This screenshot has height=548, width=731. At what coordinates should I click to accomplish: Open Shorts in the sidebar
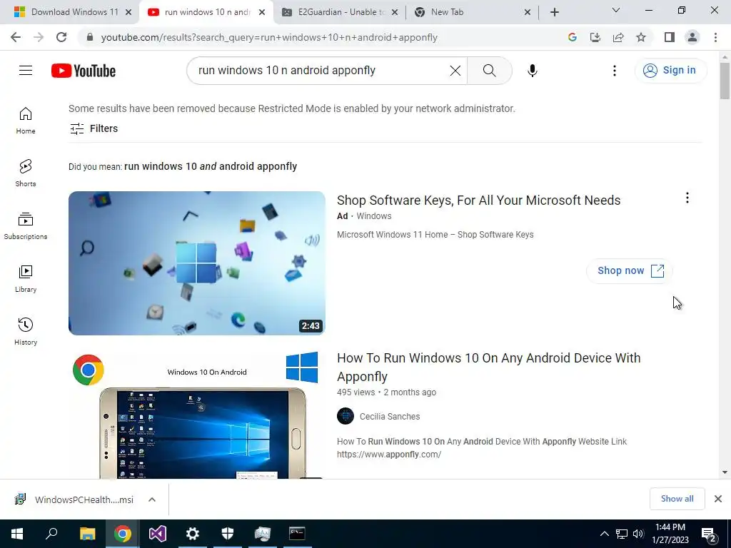(x=26, y=173)
